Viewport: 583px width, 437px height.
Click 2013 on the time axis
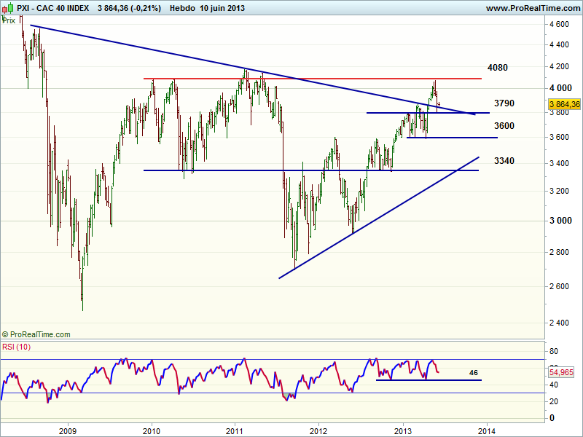tap(402, 430)
